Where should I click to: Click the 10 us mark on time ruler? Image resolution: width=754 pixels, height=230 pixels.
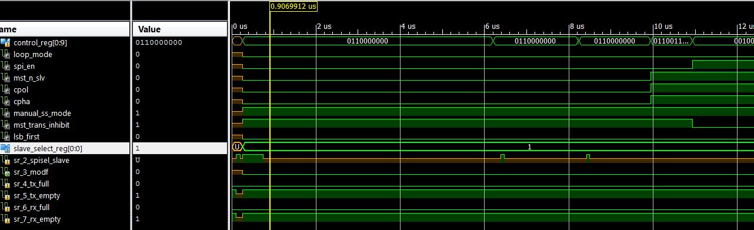coord(663,26)
